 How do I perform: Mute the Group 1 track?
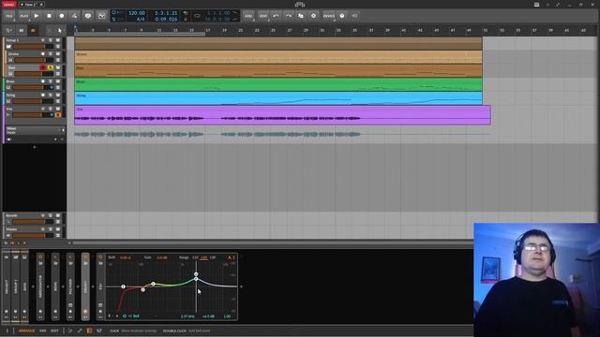58,40
